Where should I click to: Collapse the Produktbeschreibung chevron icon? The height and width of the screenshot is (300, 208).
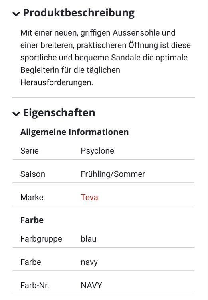coord(16,14)
